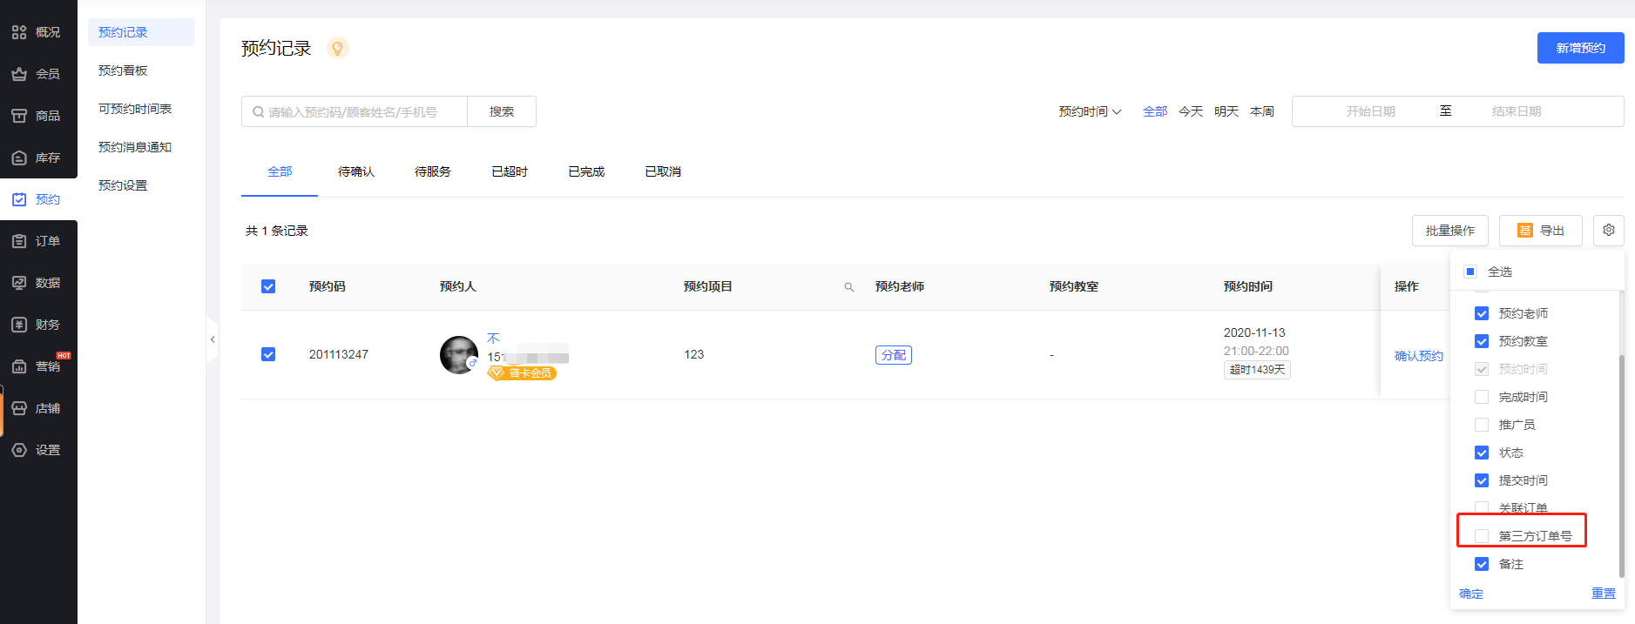The image size is (1635, 624).
Task: Click the 新增预约 button
Action: (x=1580, y=48)
